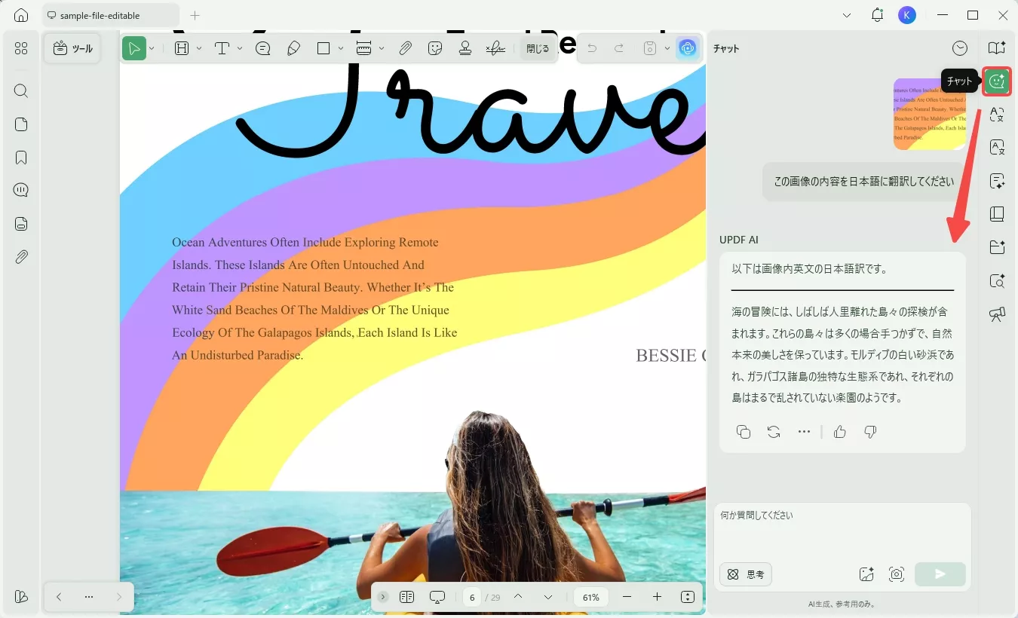Viewport: 1018px width, 618px height.
Task: Like the AI response with thumbs up
Action: click(x=840, y=432)
